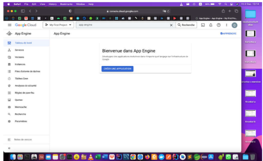The height and width of the screenshot is (161, 263).
Task: Collapse the sidebar with the bottom chevron
Action: coord(9,148)
